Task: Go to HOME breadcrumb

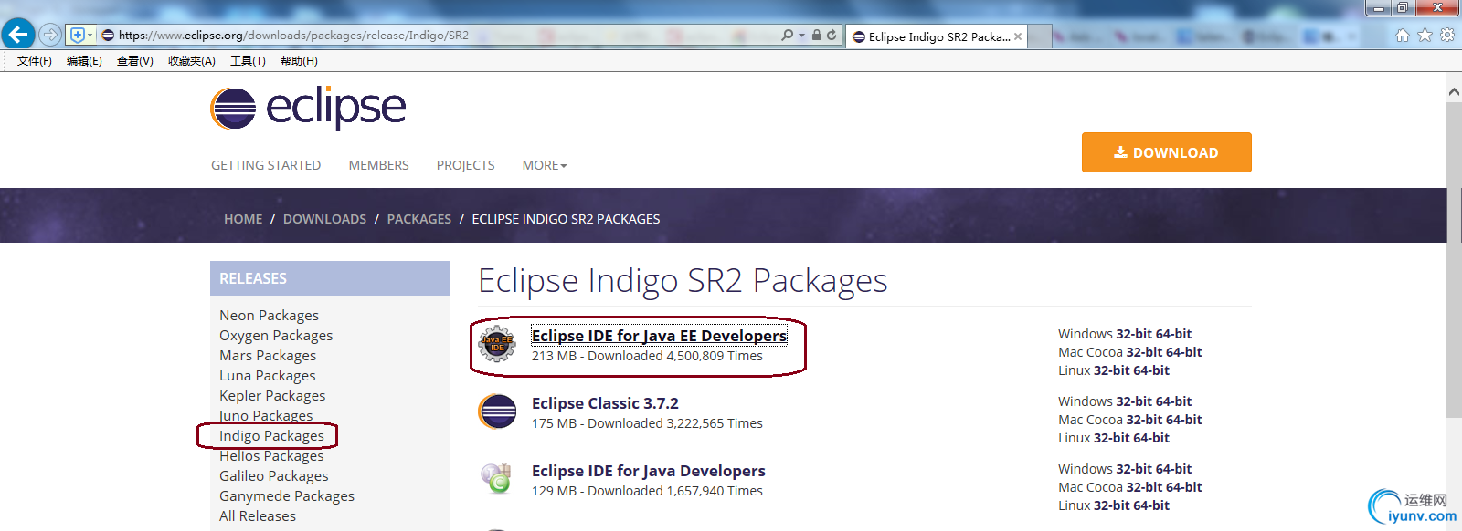Action: [x=243, y=219]
